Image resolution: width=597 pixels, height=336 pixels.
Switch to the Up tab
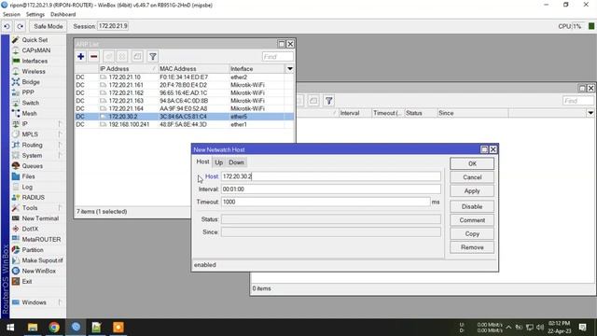[x=218, y=162]
